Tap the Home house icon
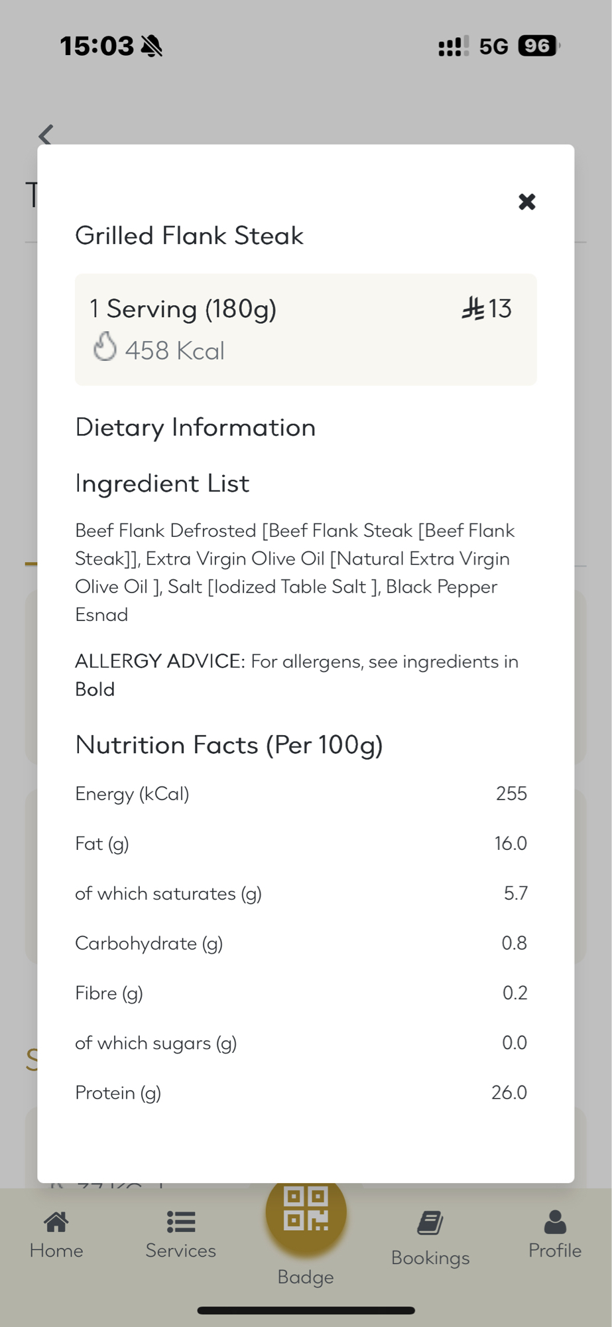 [x=56, y=1222]
